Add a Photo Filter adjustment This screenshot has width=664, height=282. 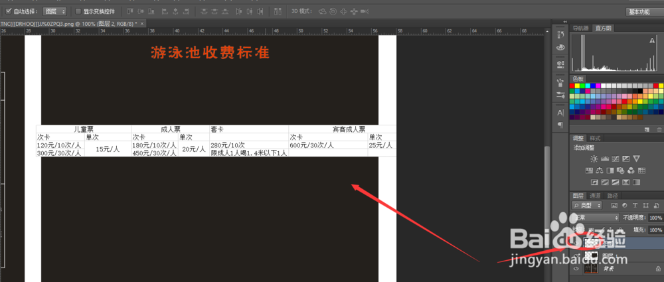[620, 171]
